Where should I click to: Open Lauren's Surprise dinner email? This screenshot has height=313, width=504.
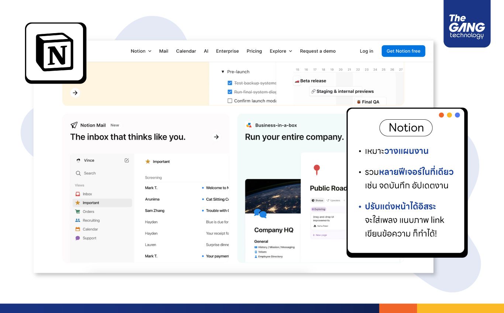click(187, 245)
